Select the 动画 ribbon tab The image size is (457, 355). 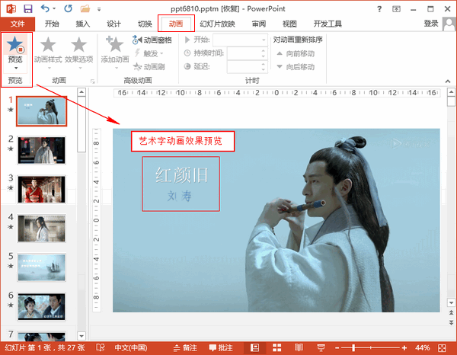tap(176, 24)
